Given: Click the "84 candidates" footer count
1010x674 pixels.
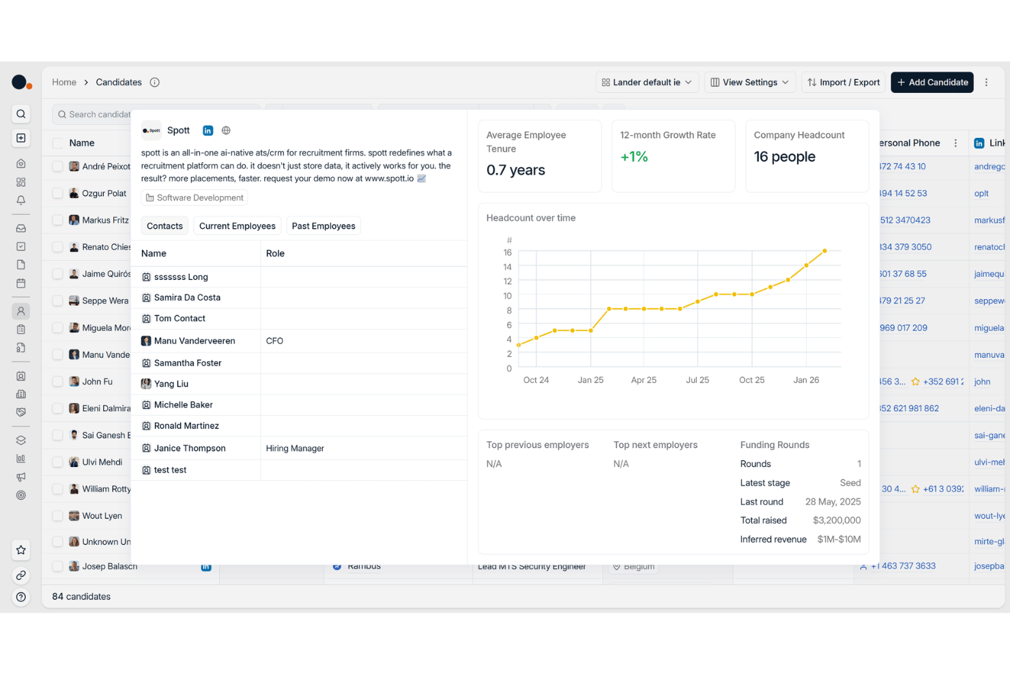Looking at the screenshot, I should tap(81, 597).
